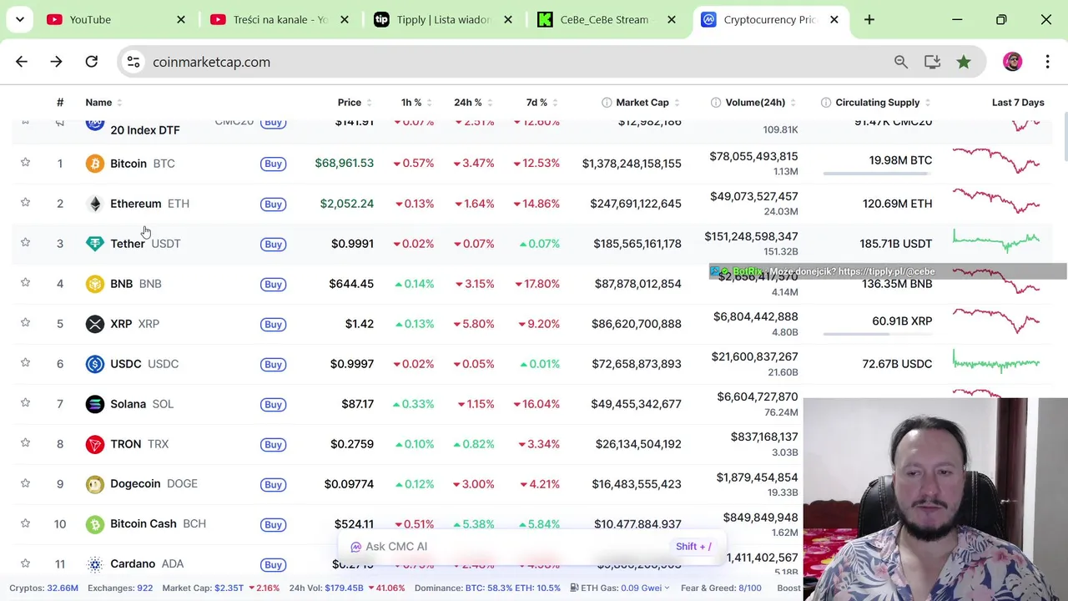Open the USDC last 7 days sparkline chart

pos(996,363)
